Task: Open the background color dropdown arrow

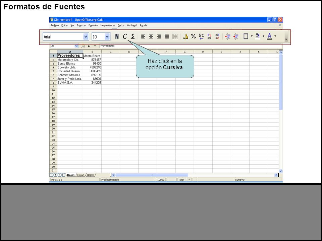Action: pos(264,36)
